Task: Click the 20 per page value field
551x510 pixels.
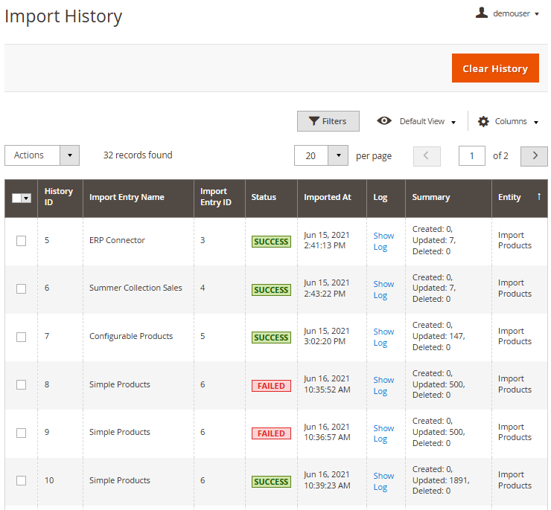Action: (x=311, y=155)
